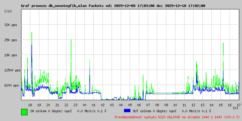Select the '6200 pps' y-axis label
This screenshot has height=121, width=242.
point(11,85)
